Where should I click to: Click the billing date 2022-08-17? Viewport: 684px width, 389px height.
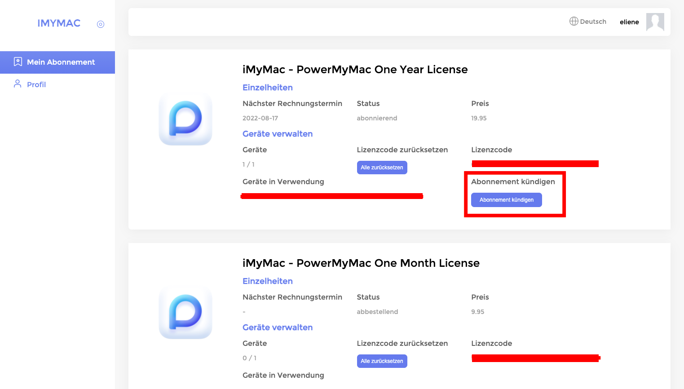tap(260, 118)
